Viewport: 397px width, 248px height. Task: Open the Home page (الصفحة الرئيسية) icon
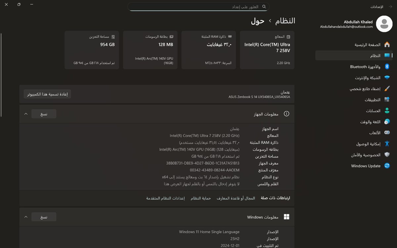click(387, 45)
